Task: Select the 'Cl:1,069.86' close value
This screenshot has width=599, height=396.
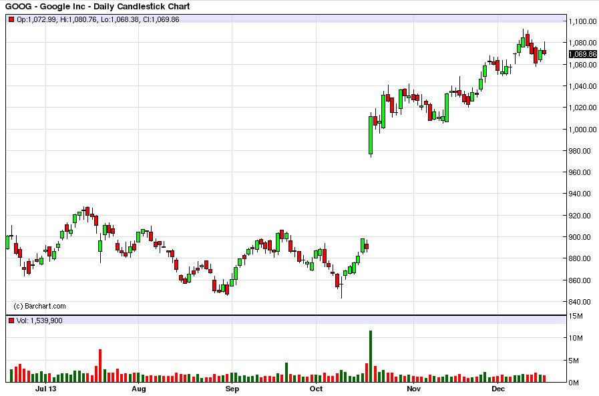Action: click(161, 19)
